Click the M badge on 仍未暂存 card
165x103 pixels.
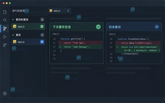pos(157,27)
